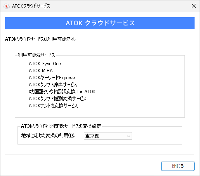Select ATOK Sync One in service list
200x176 pixels.
(45, 64)
